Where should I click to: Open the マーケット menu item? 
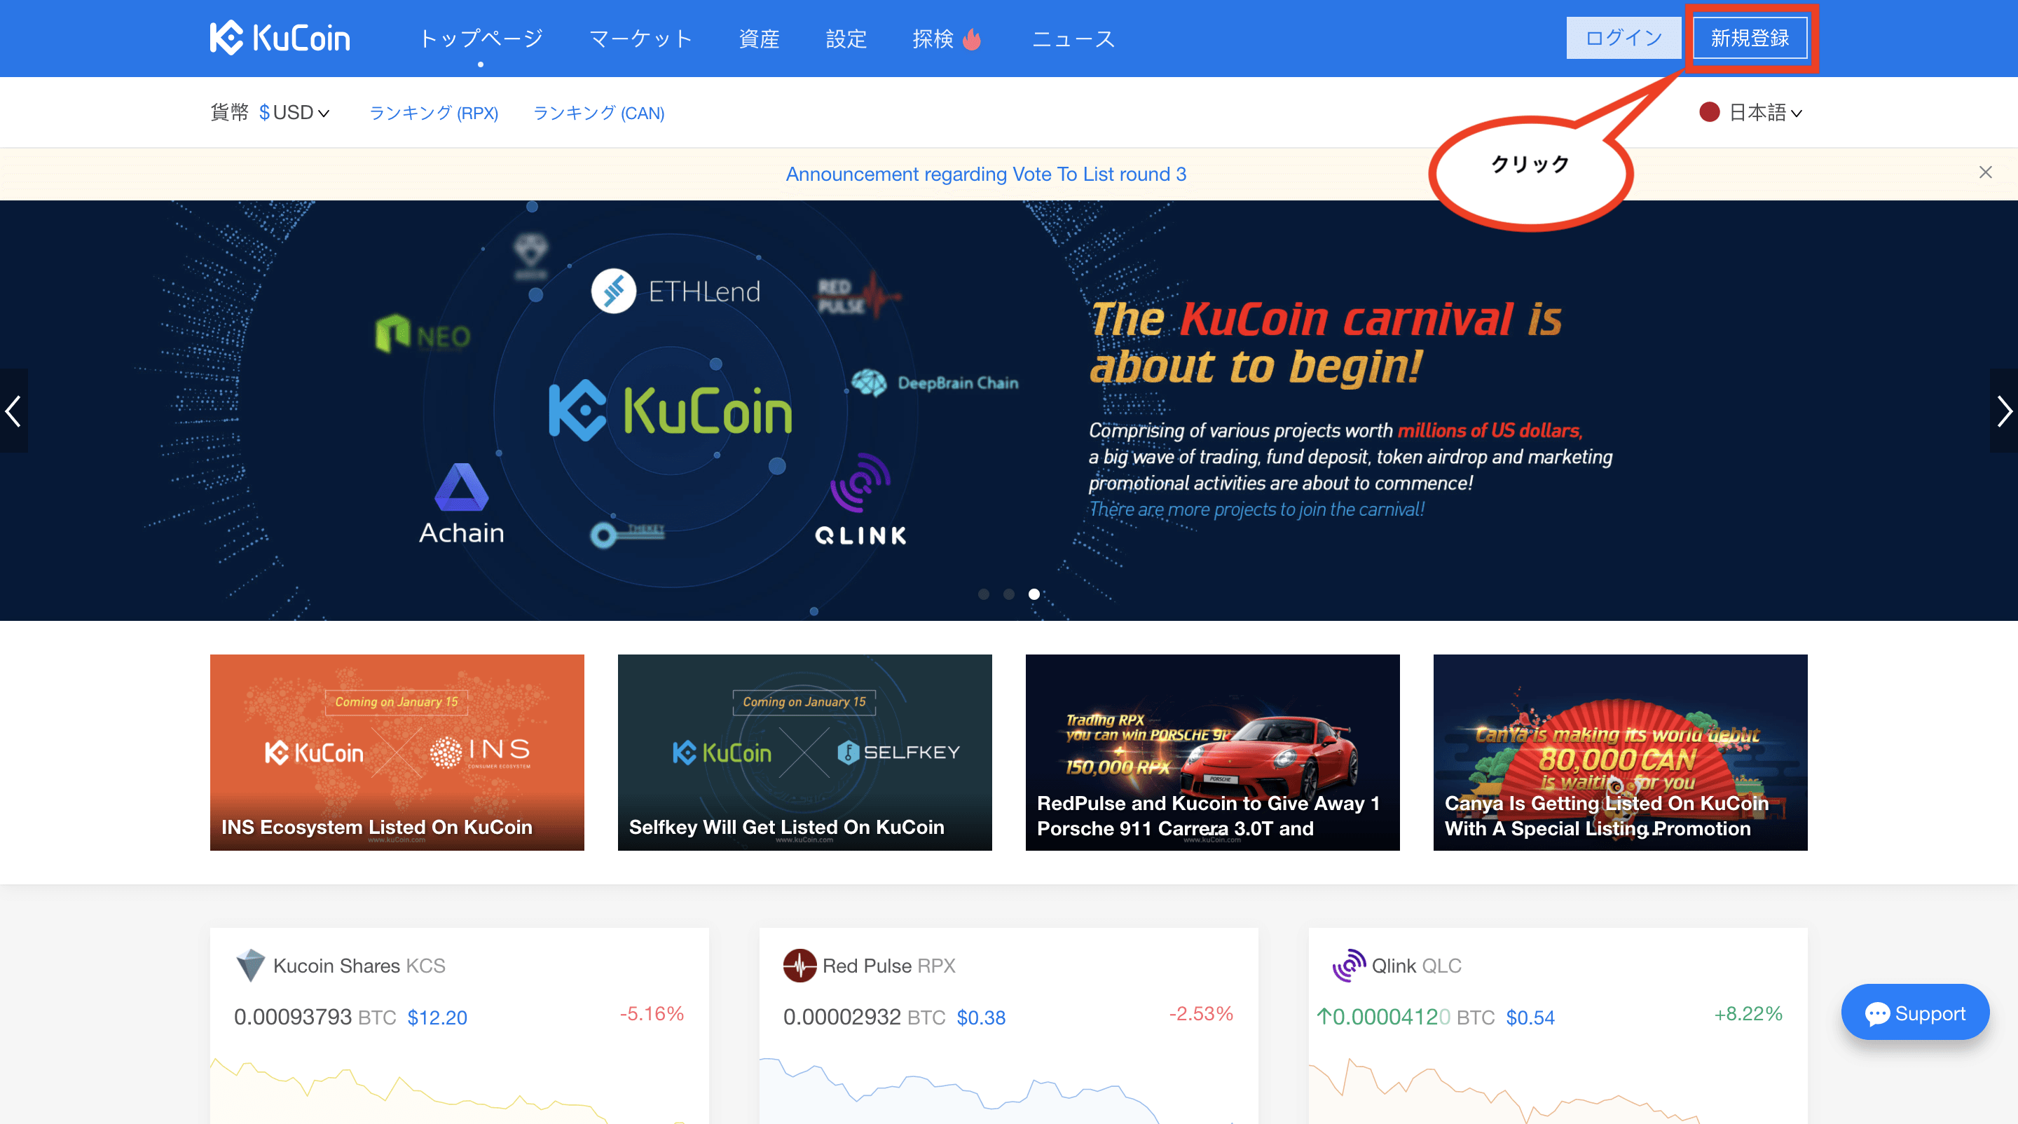(641, 39)
